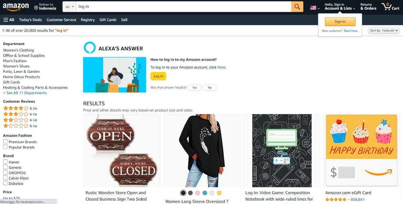The width and height of the screenshot is (403, 204).
Task: Open the Sort by Featured dropdown
Action: tap(384, 30)
